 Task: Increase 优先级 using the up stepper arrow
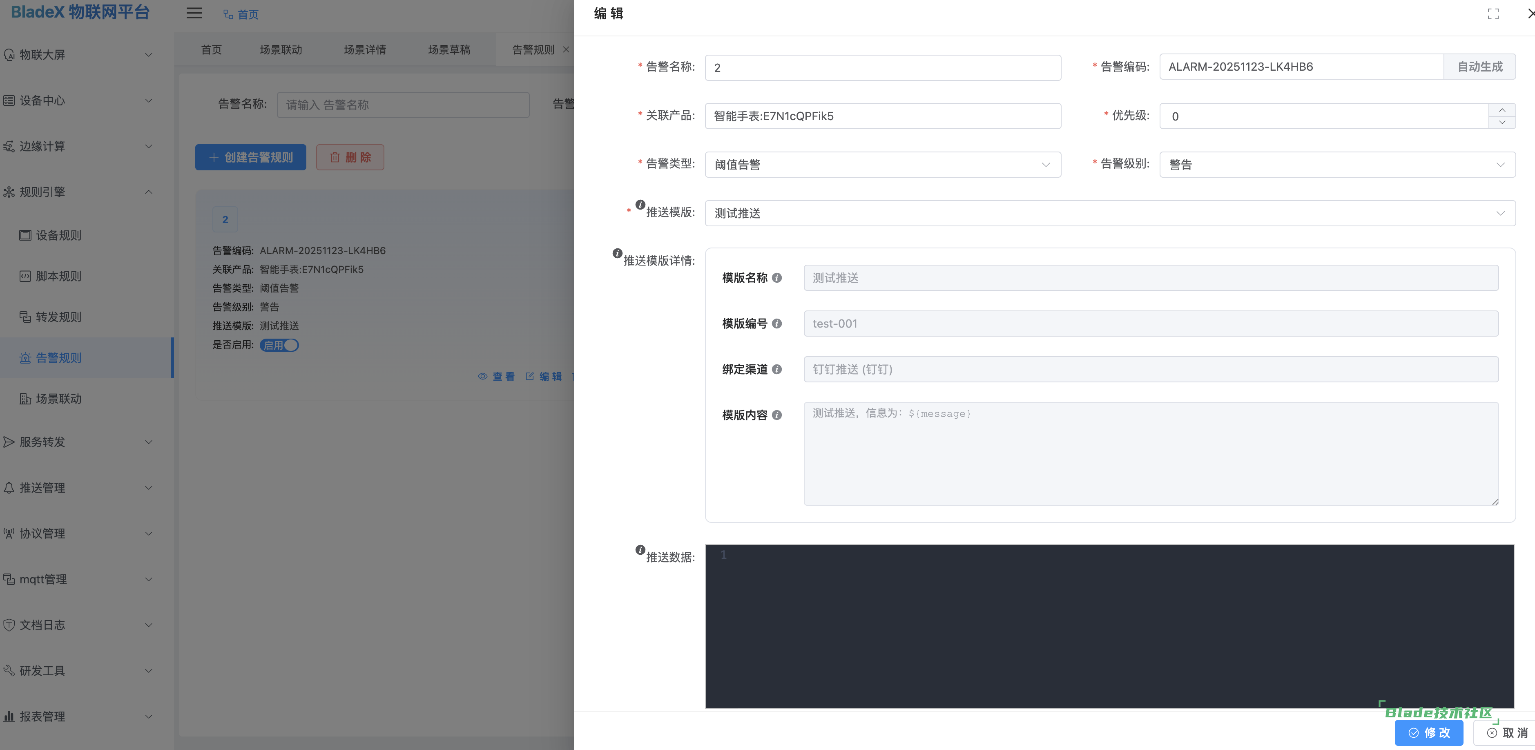(1502, 109)
